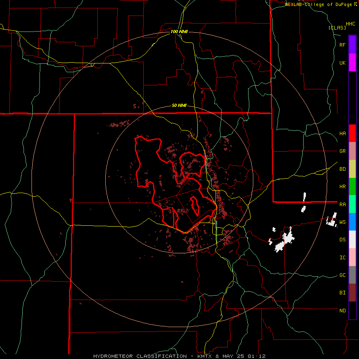This screenshot has width=359, height=359.
Task: Click the GR legend label
Action: (342, 151)
